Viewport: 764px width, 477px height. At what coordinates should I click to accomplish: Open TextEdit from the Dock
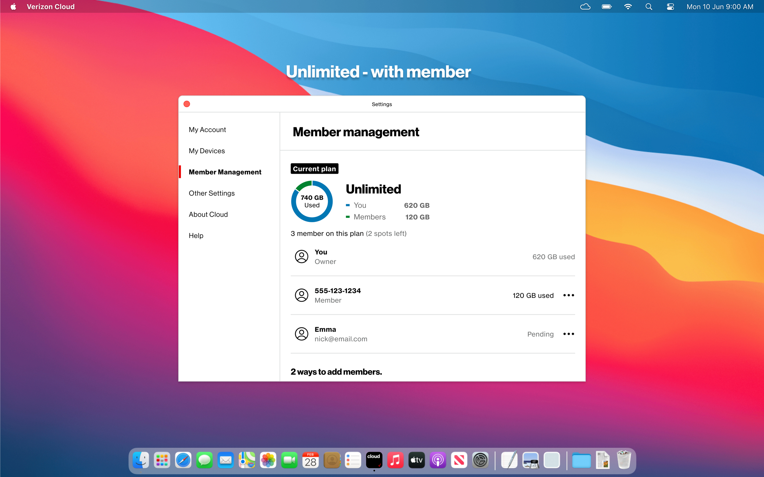[509, 460]
